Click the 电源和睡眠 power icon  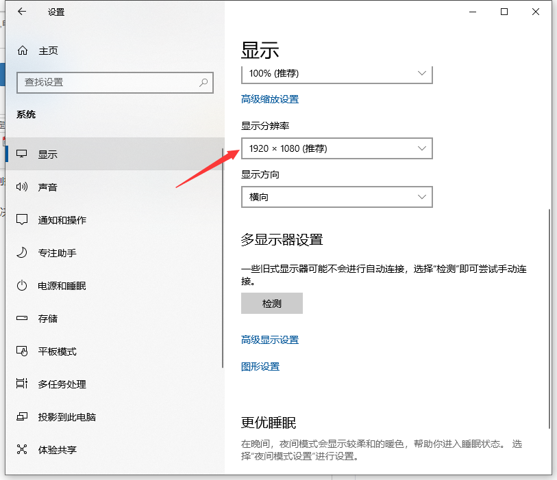pyautogui.click(x=23, y=286)
